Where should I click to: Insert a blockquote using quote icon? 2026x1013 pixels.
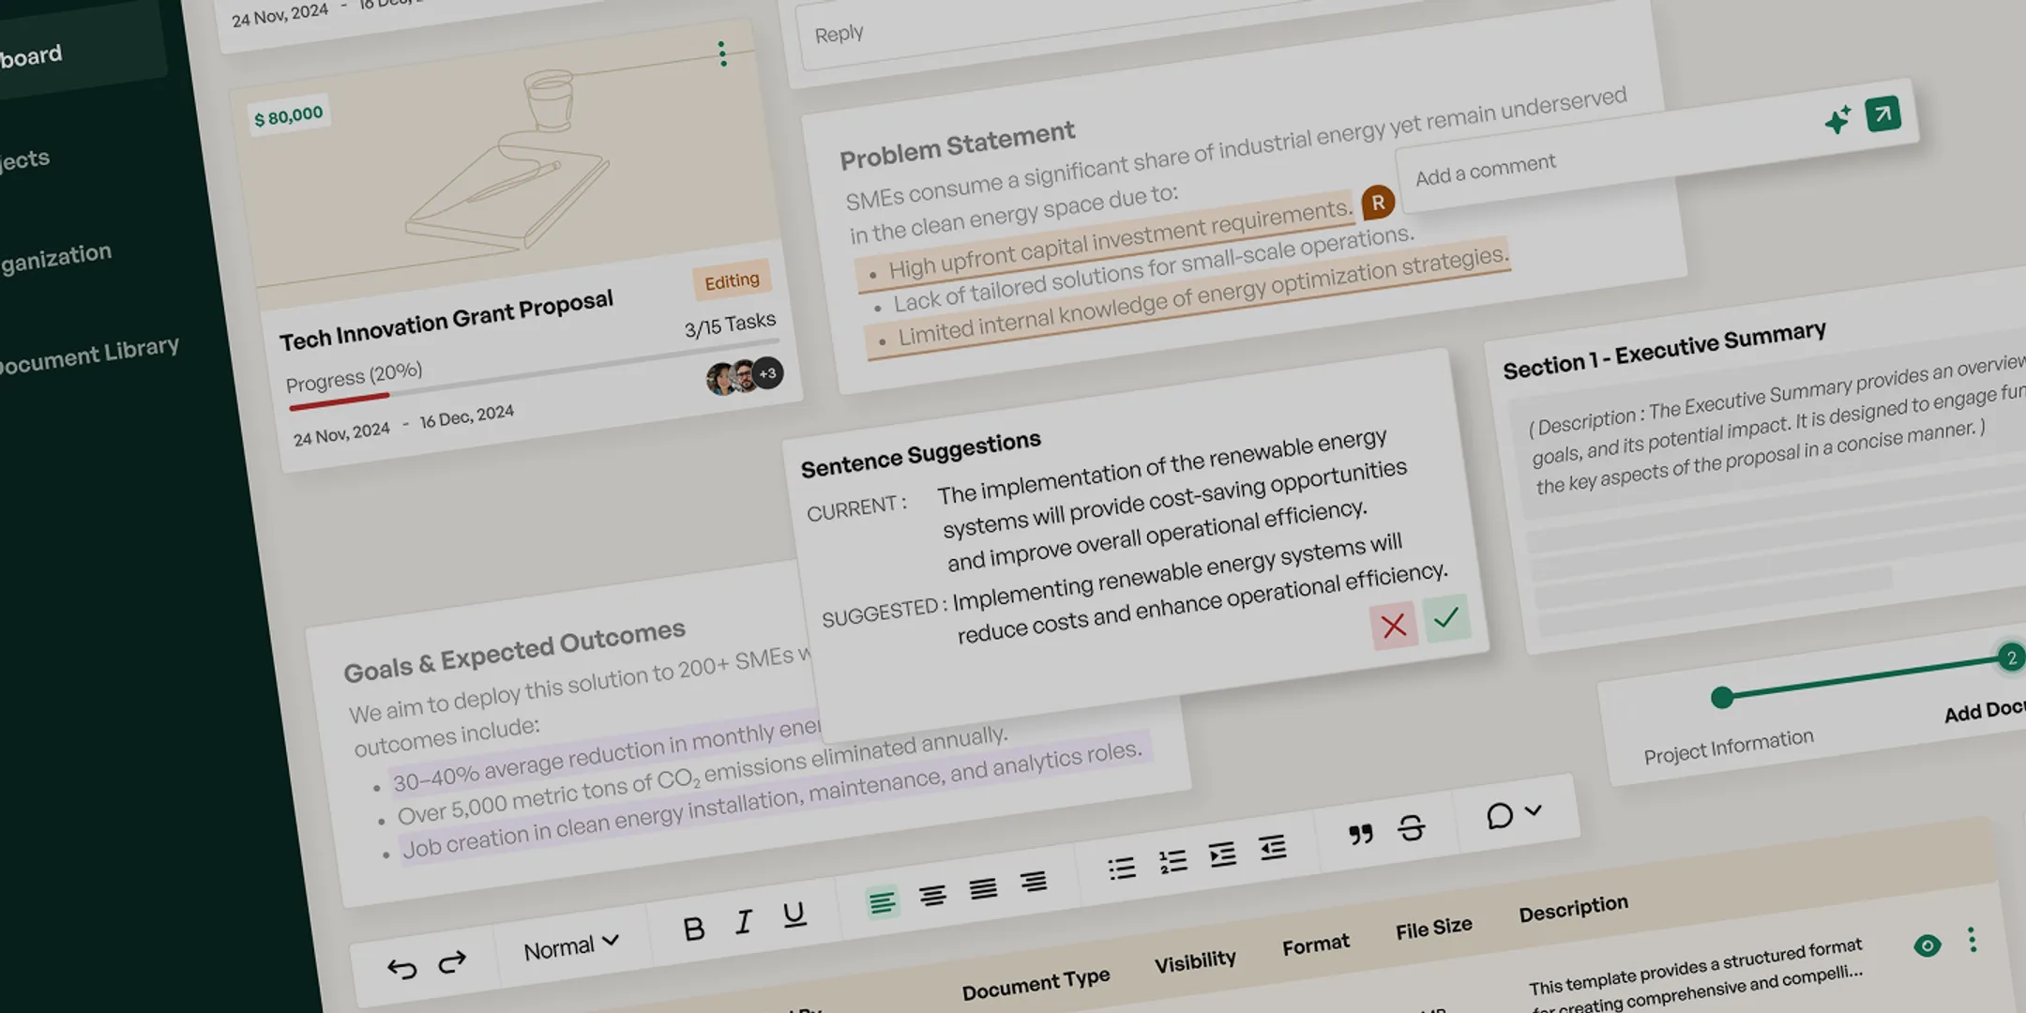(x=1361, y=834)
